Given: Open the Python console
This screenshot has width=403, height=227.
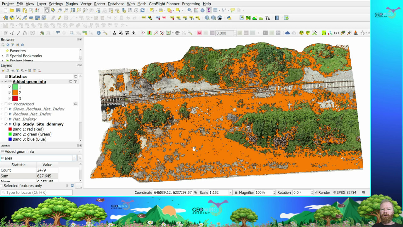Looking at the screenshot, I should pyautogui.click(x=229, y=18).
